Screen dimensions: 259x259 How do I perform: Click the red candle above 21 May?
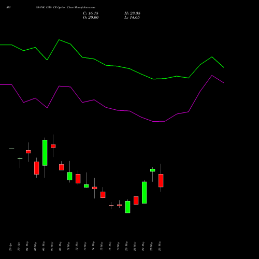[136, 200]
